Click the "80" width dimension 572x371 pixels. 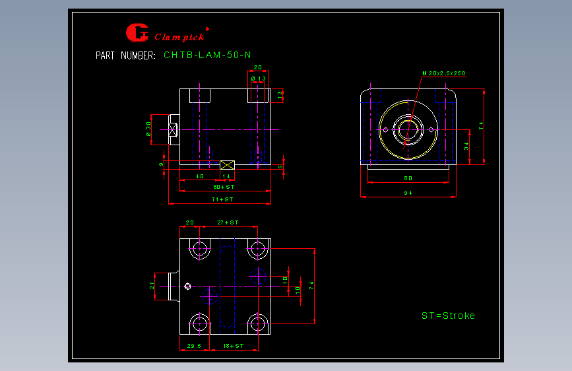pyautogui.click(x=408, y=178)
